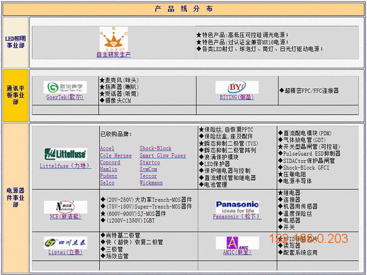Click the 电池管理 product text
The height and width of the screenshot is (275, 367).
213,185
